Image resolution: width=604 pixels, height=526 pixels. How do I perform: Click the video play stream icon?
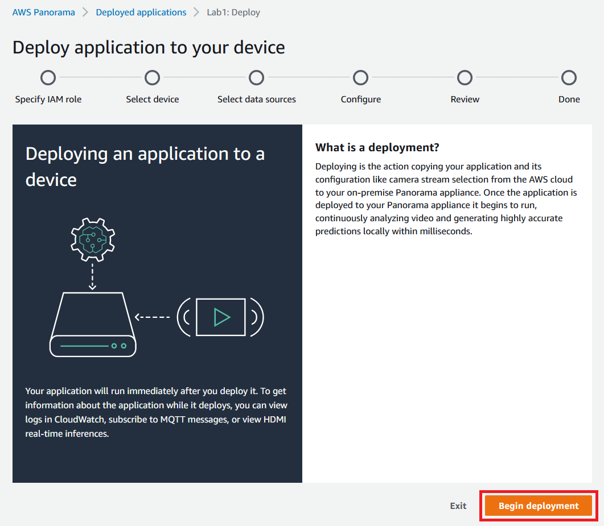point(221,317)
